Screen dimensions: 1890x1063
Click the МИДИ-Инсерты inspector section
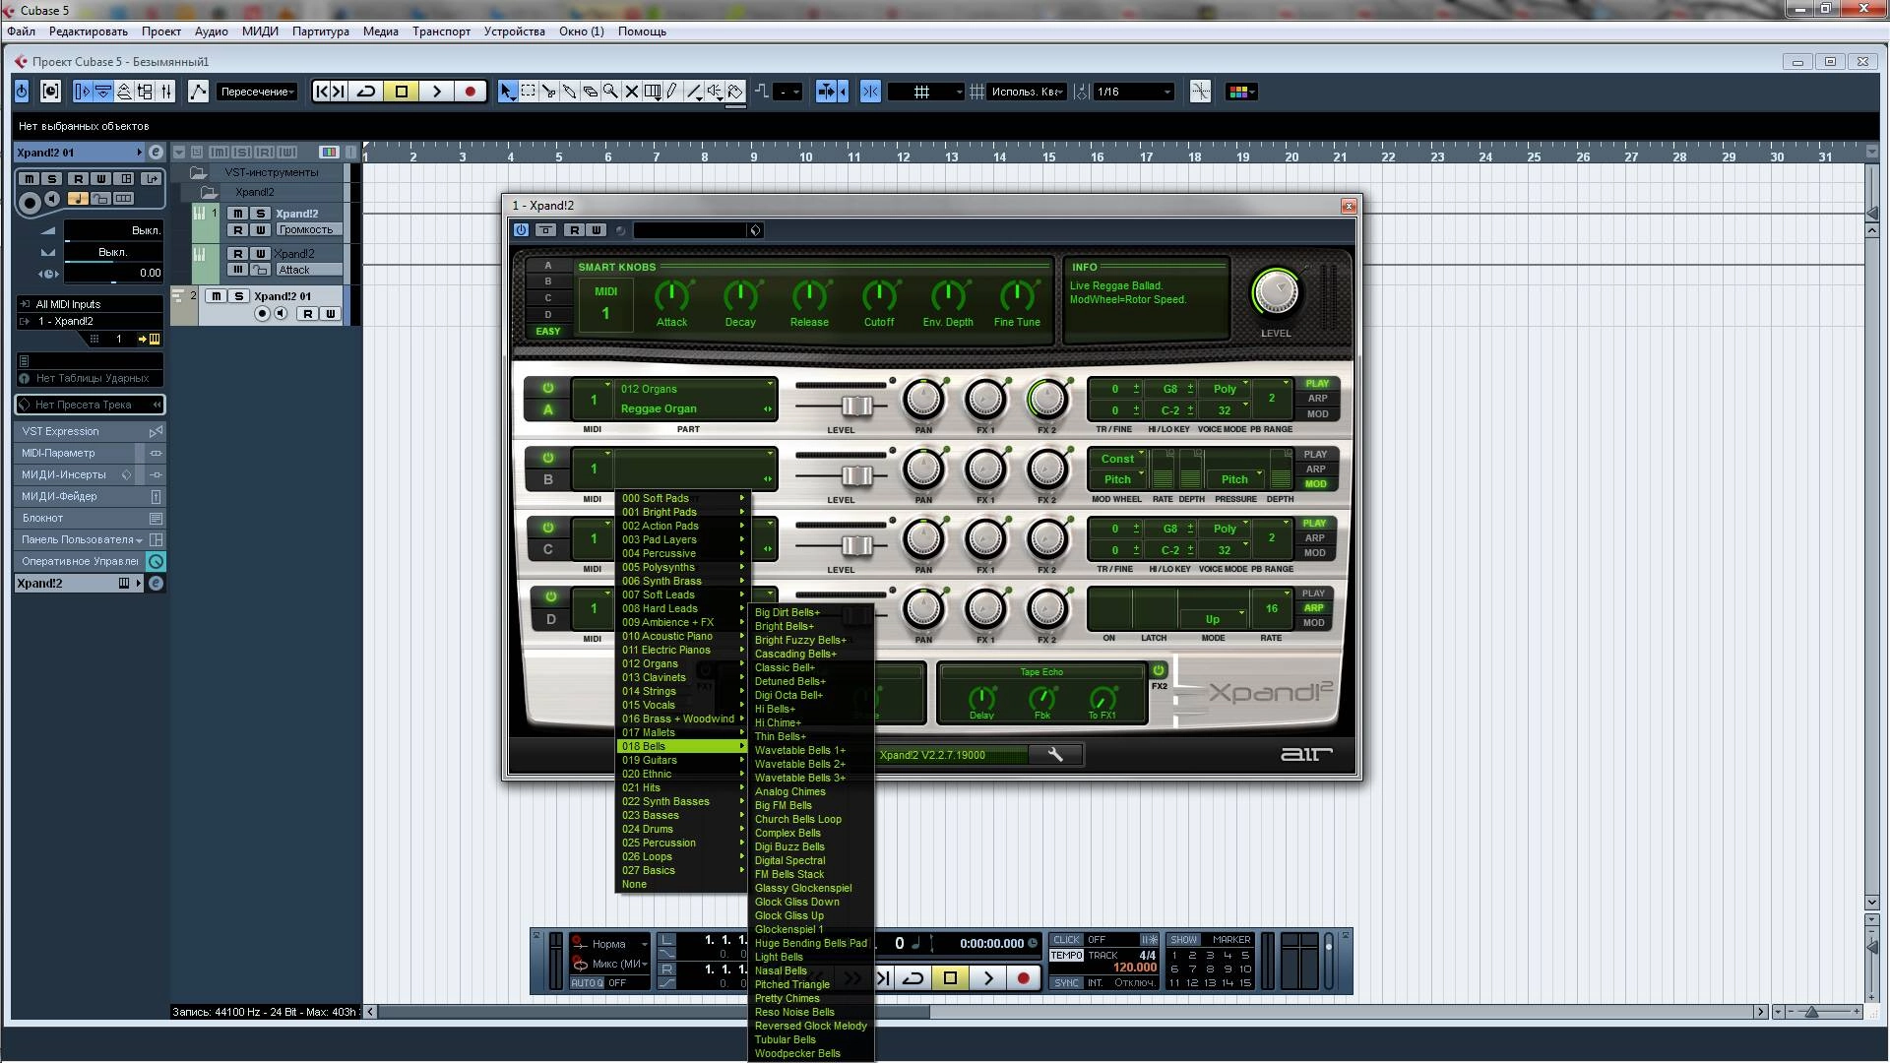[91, 474]
